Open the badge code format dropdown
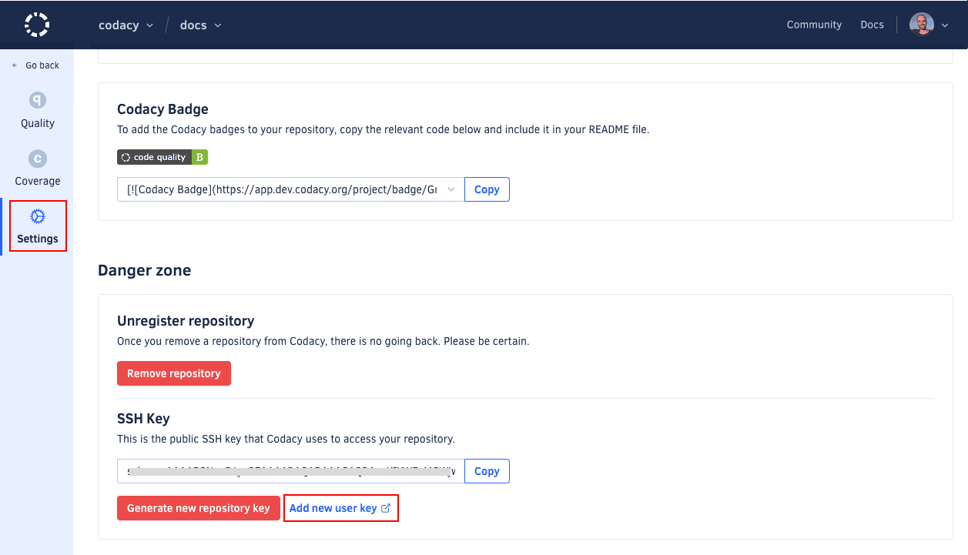 (451, 189)
